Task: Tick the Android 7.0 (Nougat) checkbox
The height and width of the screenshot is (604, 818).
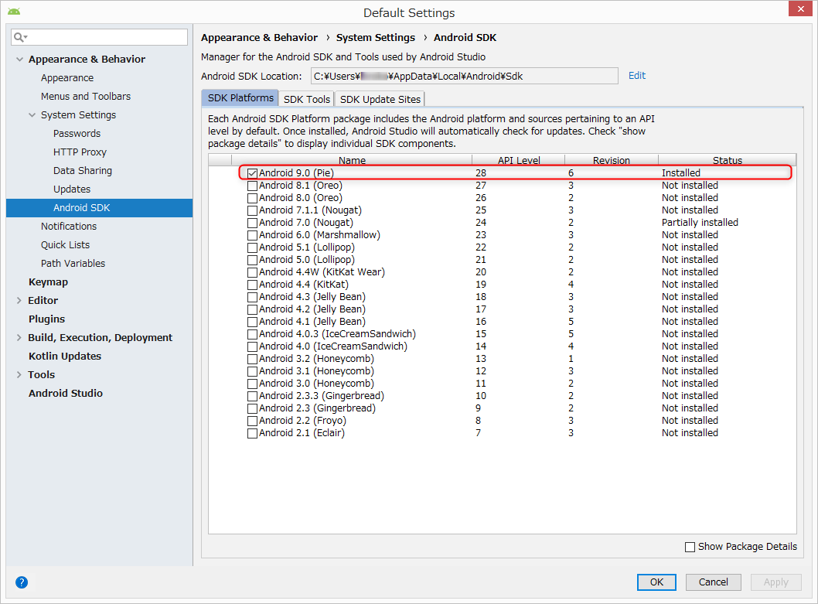Action: click(253, 223)
